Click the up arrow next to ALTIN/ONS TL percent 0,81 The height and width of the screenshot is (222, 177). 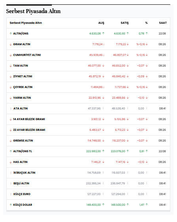pyautogui.click(x=147, y=151)
